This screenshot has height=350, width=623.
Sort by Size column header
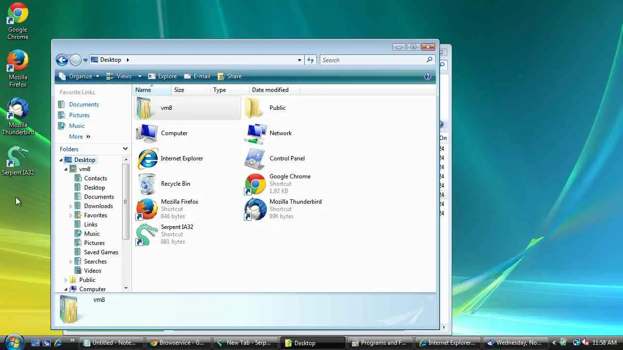click(191, 90)
